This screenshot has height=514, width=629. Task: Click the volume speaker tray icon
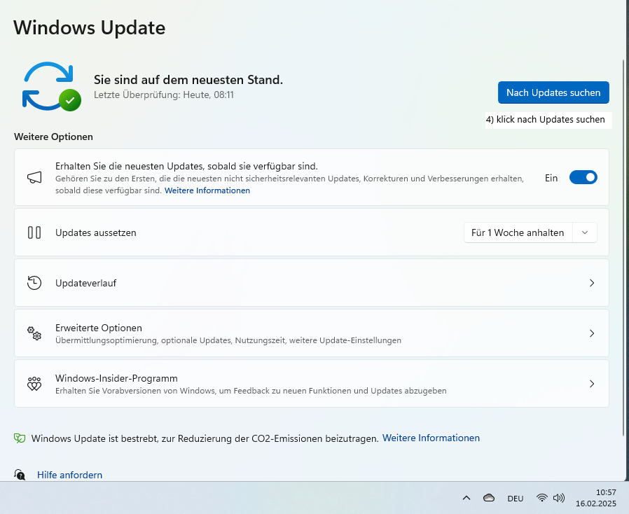(559, 498)
